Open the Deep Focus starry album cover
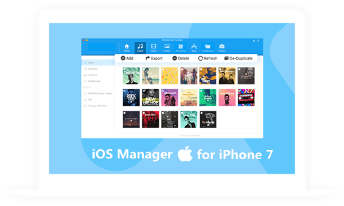Screen dimensions: 344x206 [x=131, y=120]
